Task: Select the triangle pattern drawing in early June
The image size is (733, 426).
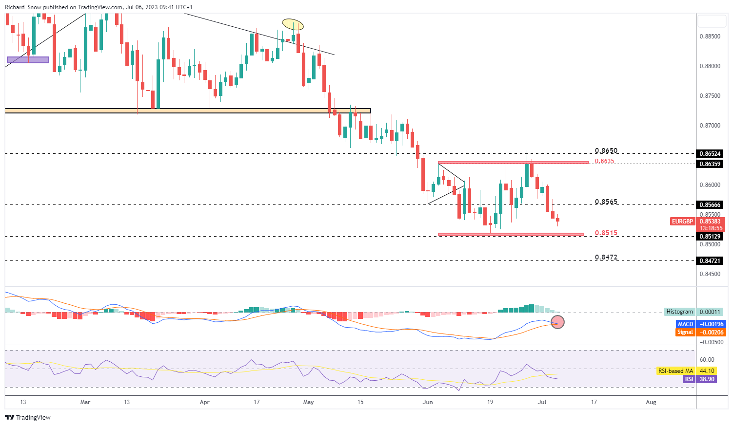Action: 446,184
